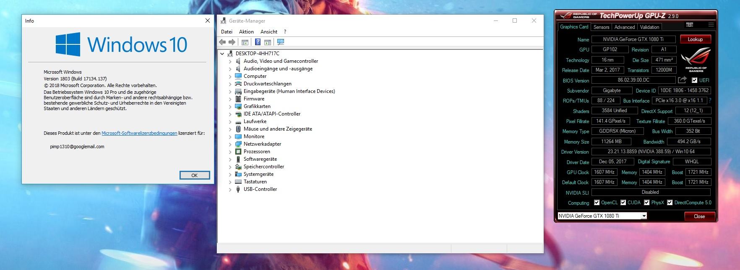Switch to the Advanced tab in GPU-Z
The image size is (740, 270).
pos(625,27)
